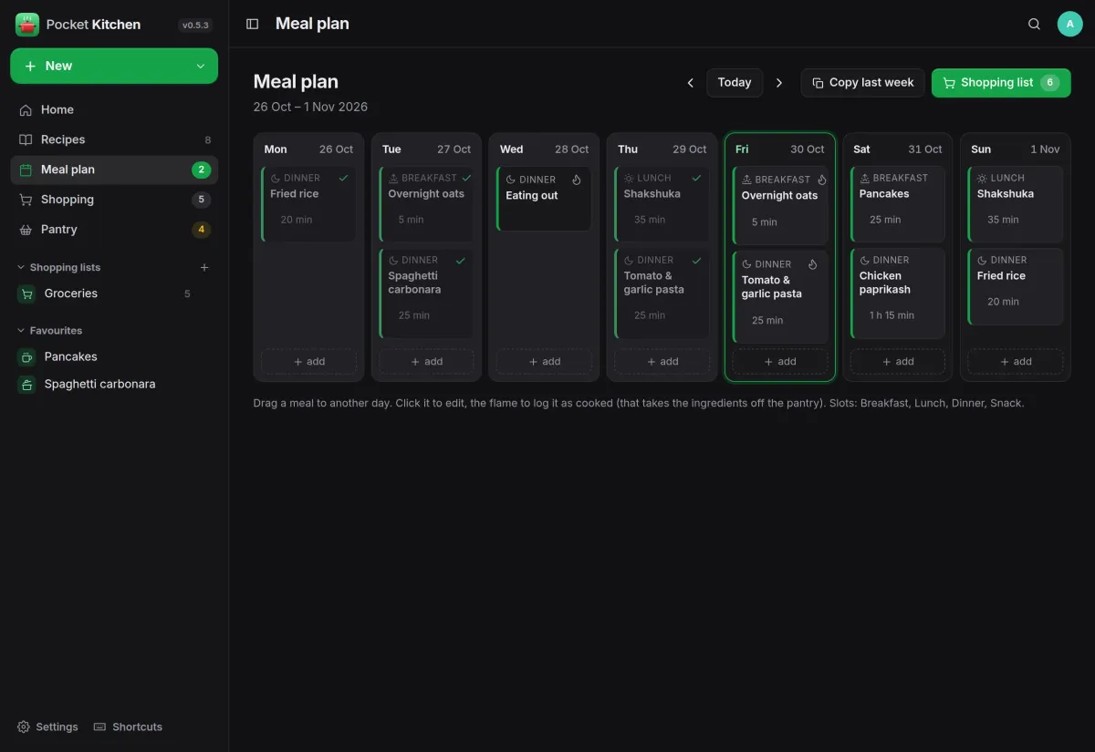
Task: Add a new shopping list with plus icon
Action: point(204,267)
